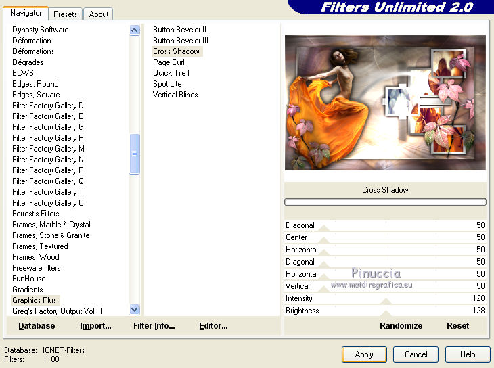Viewport: 494px width, 368px height.
Task: Select the Graphics Plus category
Action: pos(35,300)
